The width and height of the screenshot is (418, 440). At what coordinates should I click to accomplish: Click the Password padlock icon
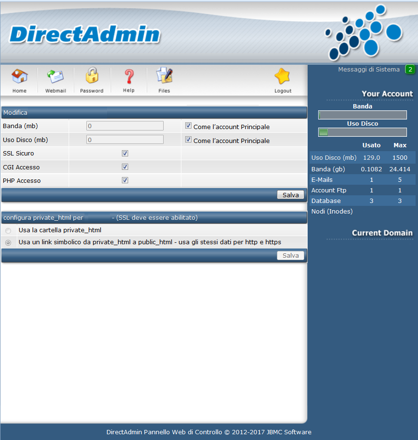tap(92, 76)
